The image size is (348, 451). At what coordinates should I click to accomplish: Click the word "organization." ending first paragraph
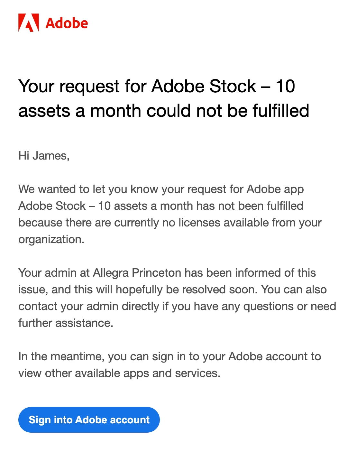pos(51,239)
